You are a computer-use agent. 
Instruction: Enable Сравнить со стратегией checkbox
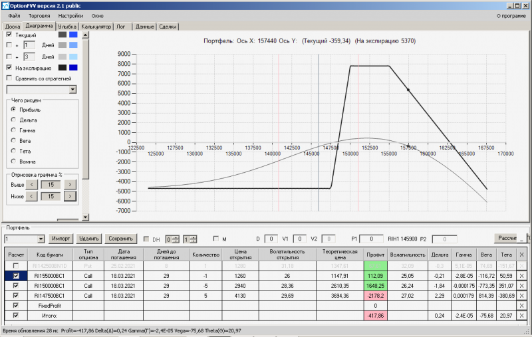point(9,78)
